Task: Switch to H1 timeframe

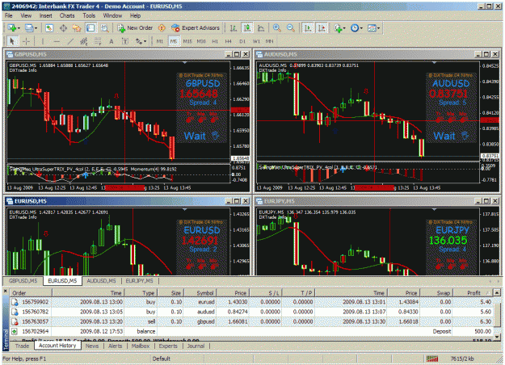Action: [x=215, y=41]
